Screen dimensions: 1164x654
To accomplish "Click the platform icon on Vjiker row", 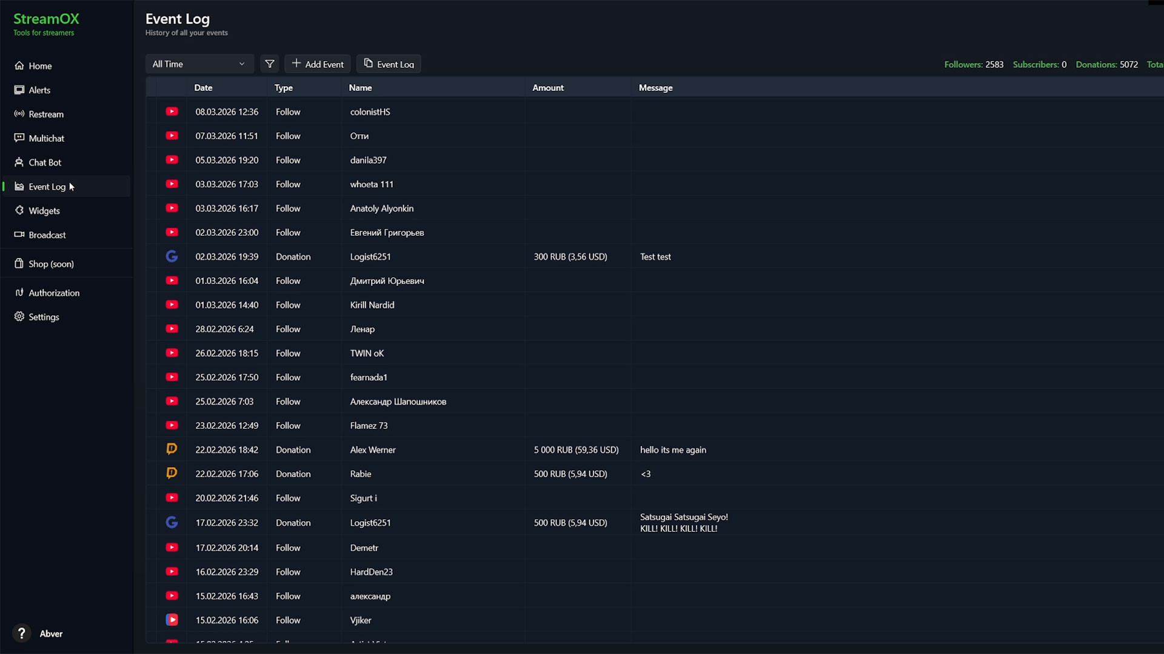I will pyautogui.click(x=172, y=619).
